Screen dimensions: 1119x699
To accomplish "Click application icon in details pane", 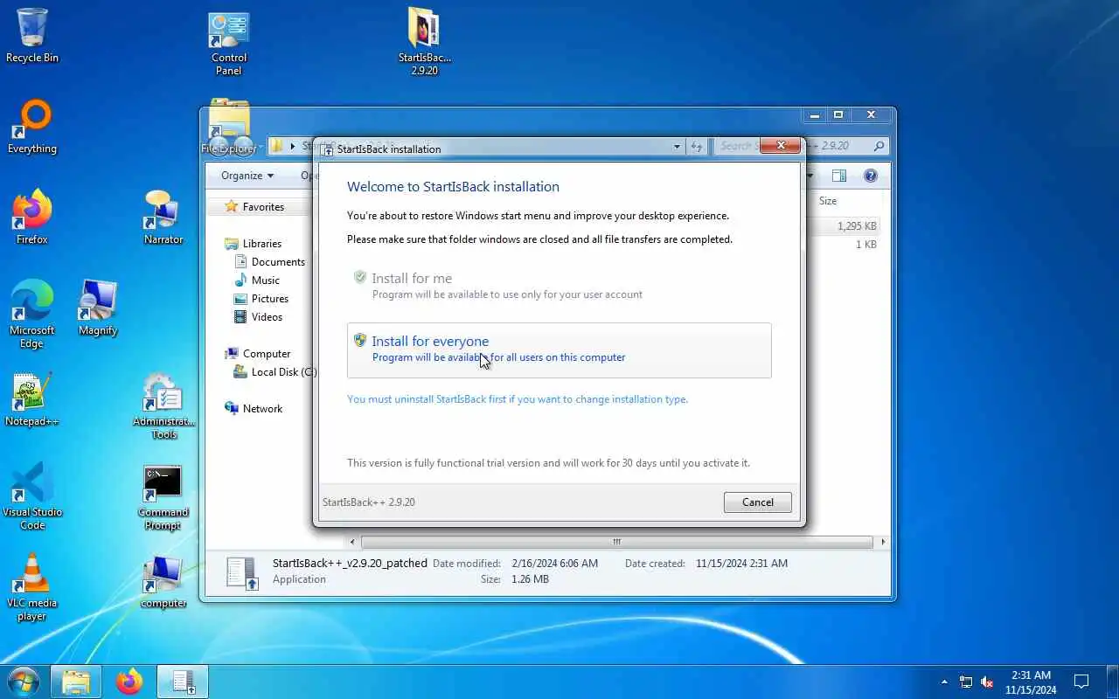I will tap(242, 572).
